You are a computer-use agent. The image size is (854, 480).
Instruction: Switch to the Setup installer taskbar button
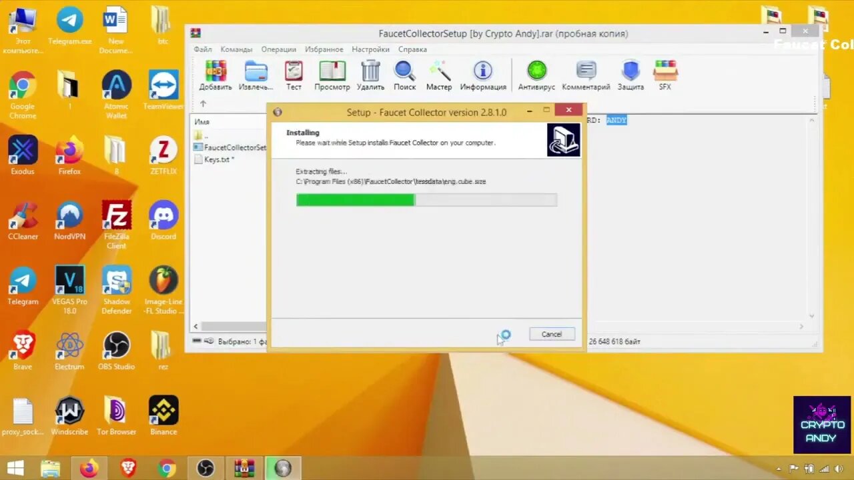pyautogui.click(x=283, y=468)
